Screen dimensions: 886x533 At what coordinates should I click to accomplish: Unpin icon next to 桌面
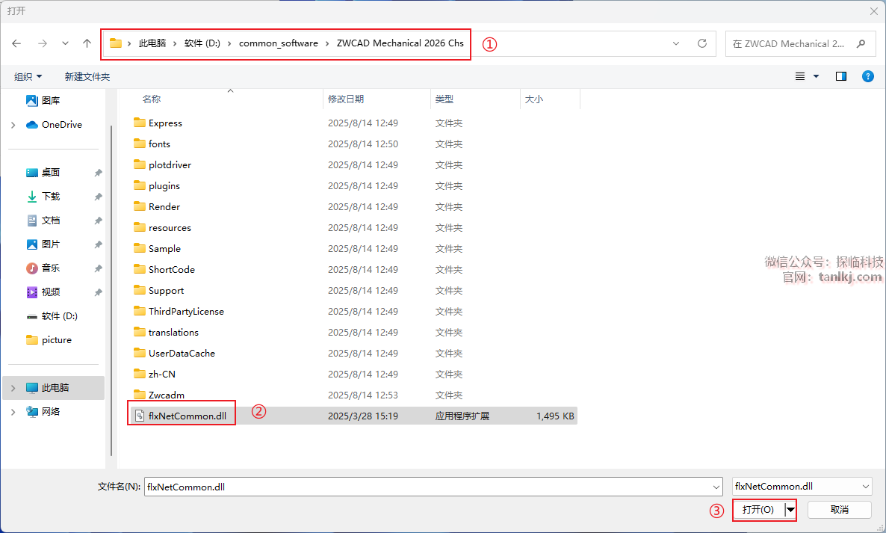click(99, 173)
